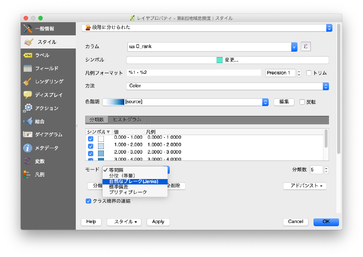Open the 結合 join arrow icon

(x=28, y=121)
